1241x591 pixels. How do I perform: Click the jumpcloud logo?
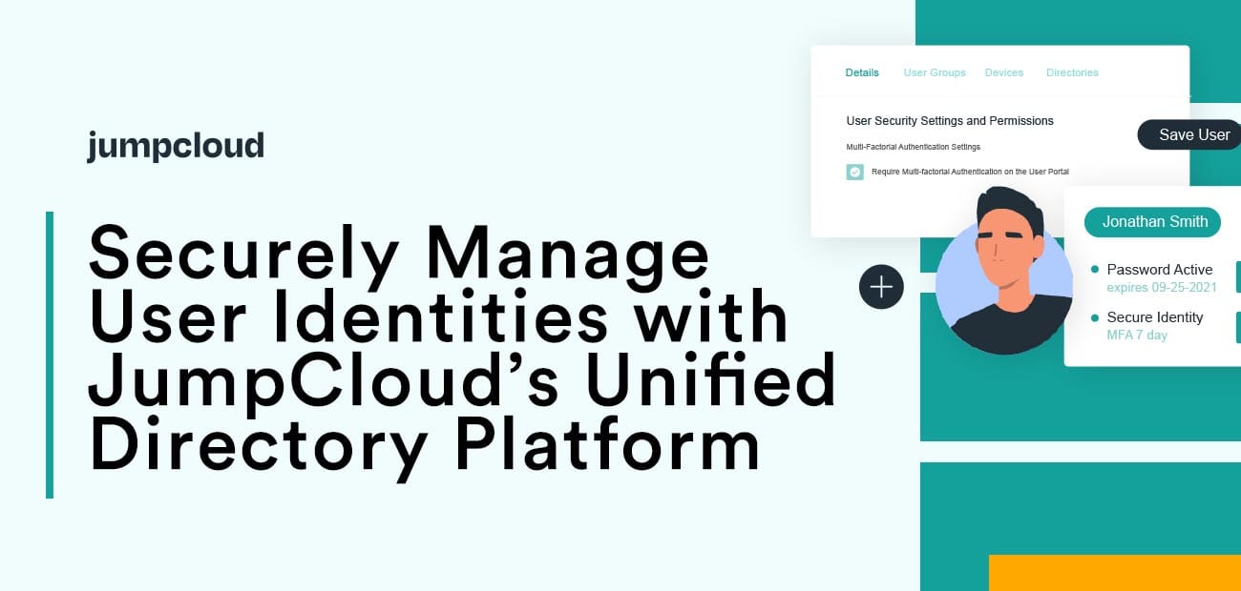(175, 145)
